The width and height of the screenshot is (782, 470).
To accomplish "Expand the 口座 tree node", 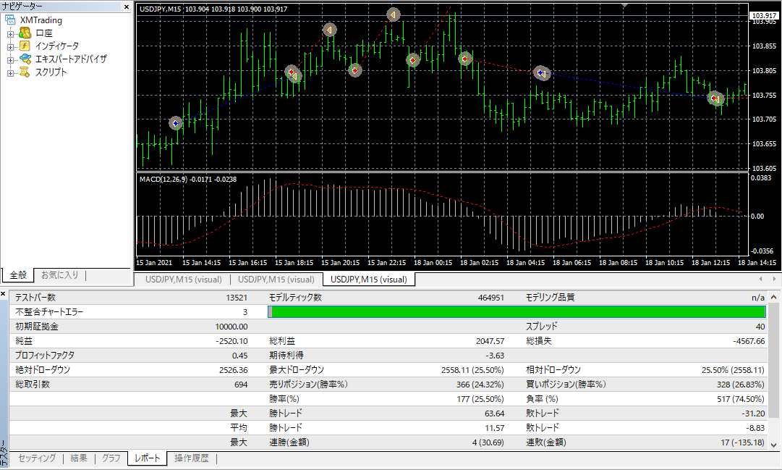I will pyautogui.click(x=10, y=34).
